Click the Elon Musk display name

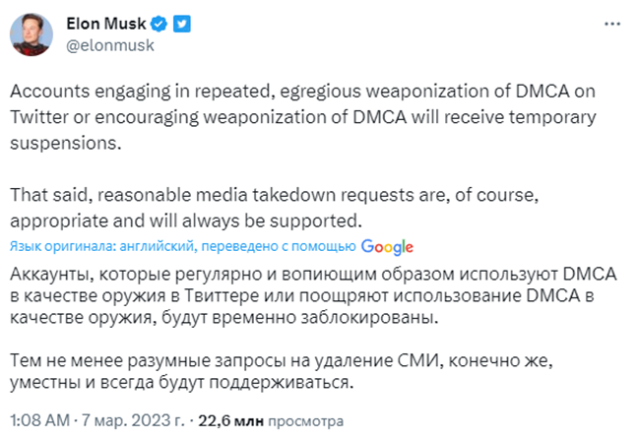coord(105,24)
